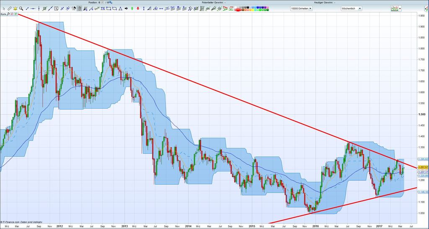Expand the chart indicator dropdown arrow
This screenshot has width=429, height=229.
(x=400, y=8)
